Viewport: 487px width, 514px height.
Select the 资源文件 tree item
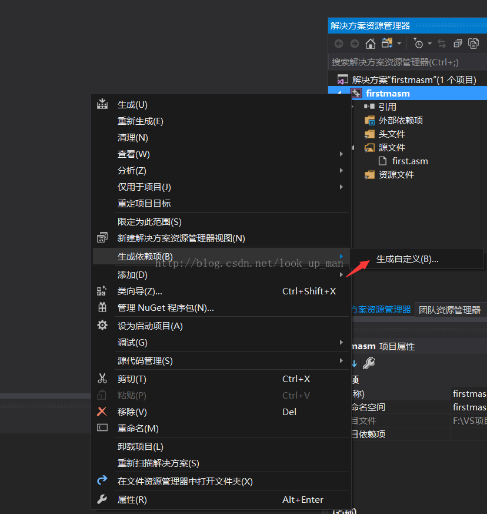point(396,175)
